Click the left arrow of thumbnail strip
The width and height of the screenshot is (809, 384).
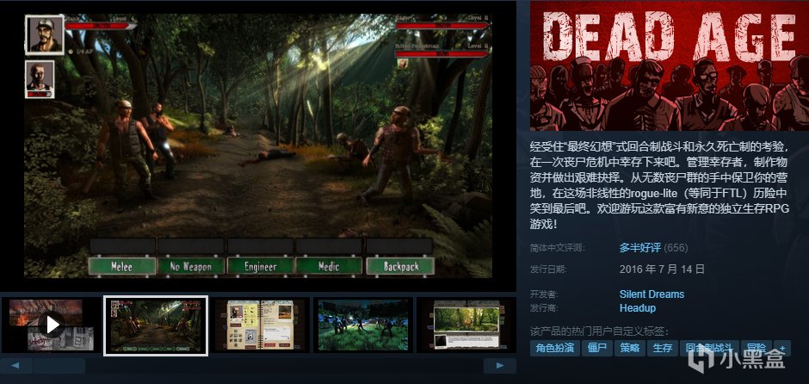[15, 366]
